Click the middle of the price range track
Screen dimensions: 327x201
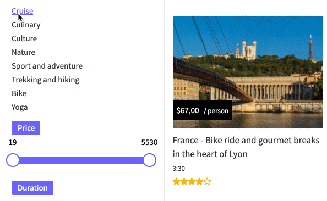81,160
